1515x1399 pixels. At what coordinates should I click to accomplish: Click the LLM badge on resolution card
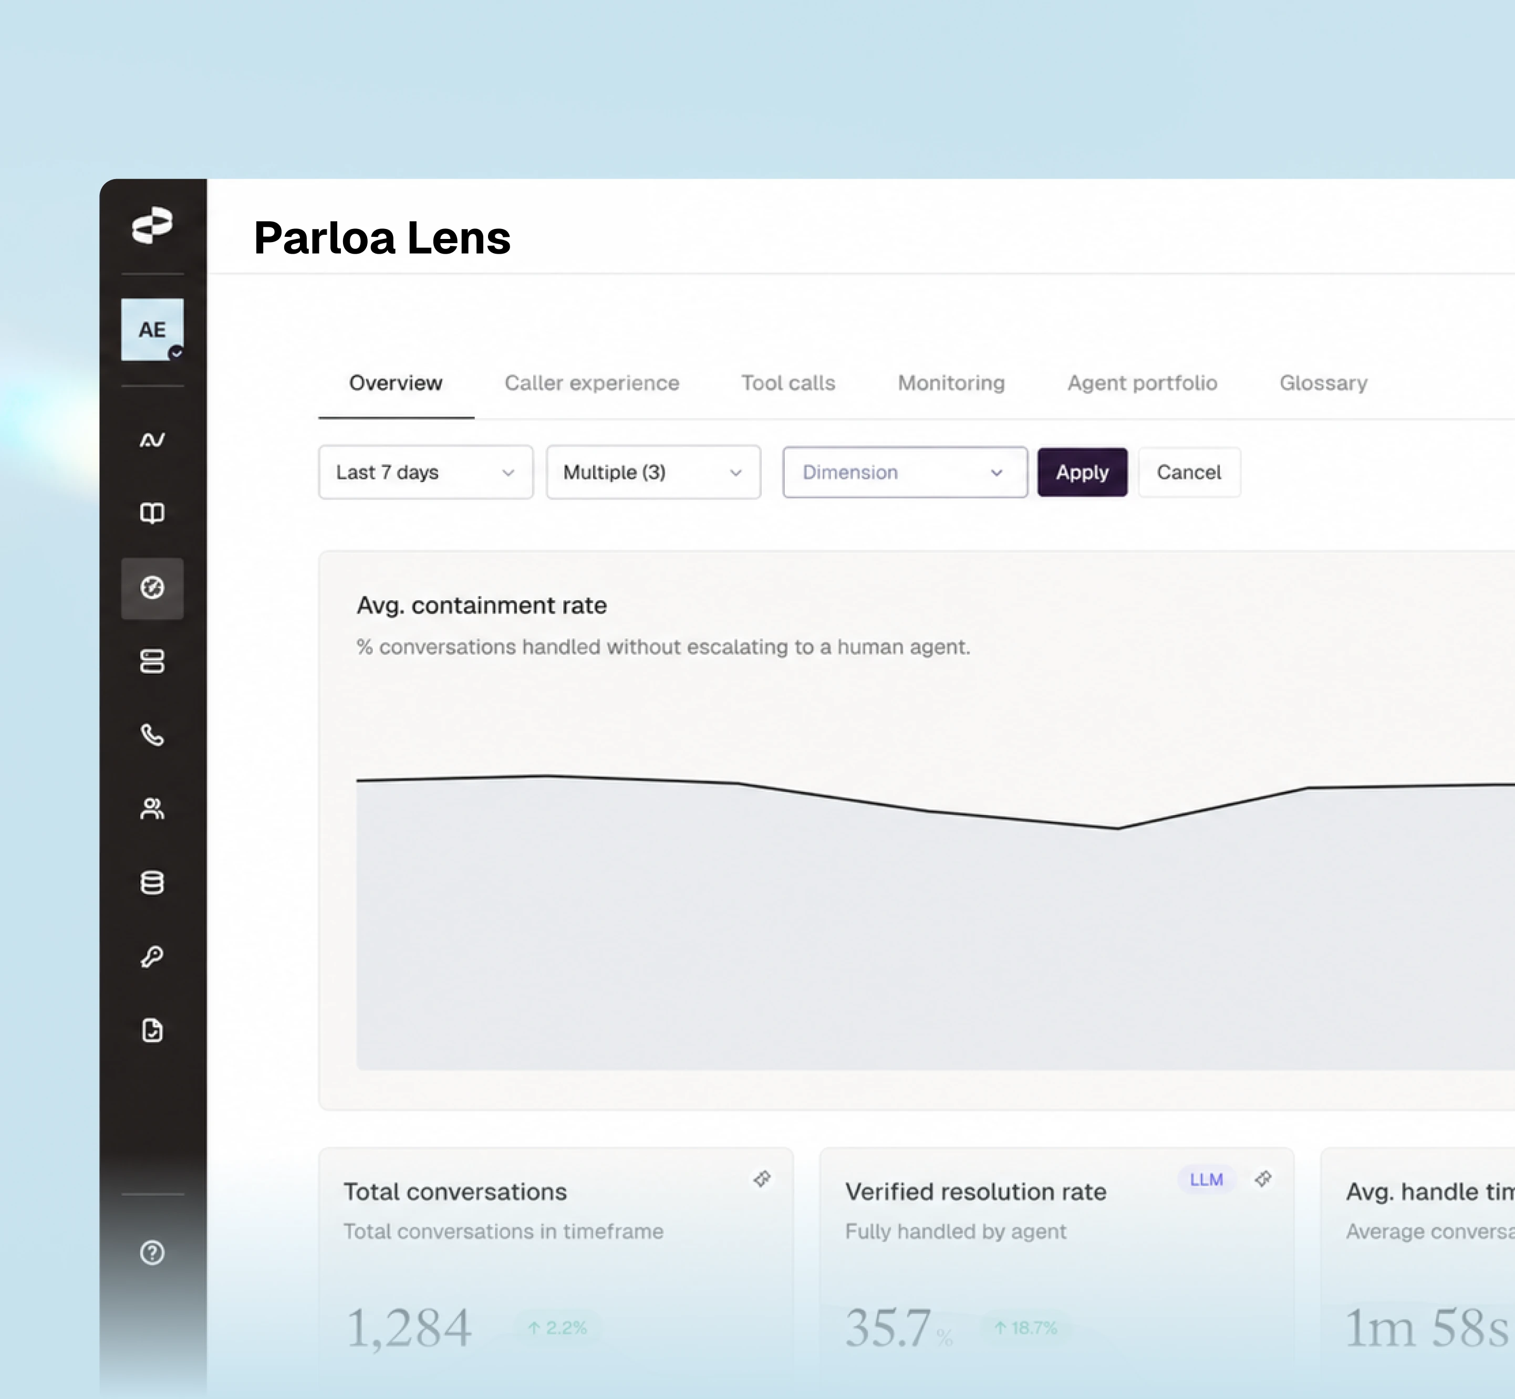[x=1206, y=1179]
